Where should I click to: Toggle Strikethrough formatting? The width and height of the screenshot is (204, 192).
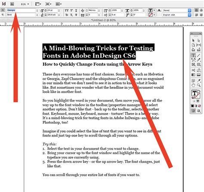tap(76, 15)
